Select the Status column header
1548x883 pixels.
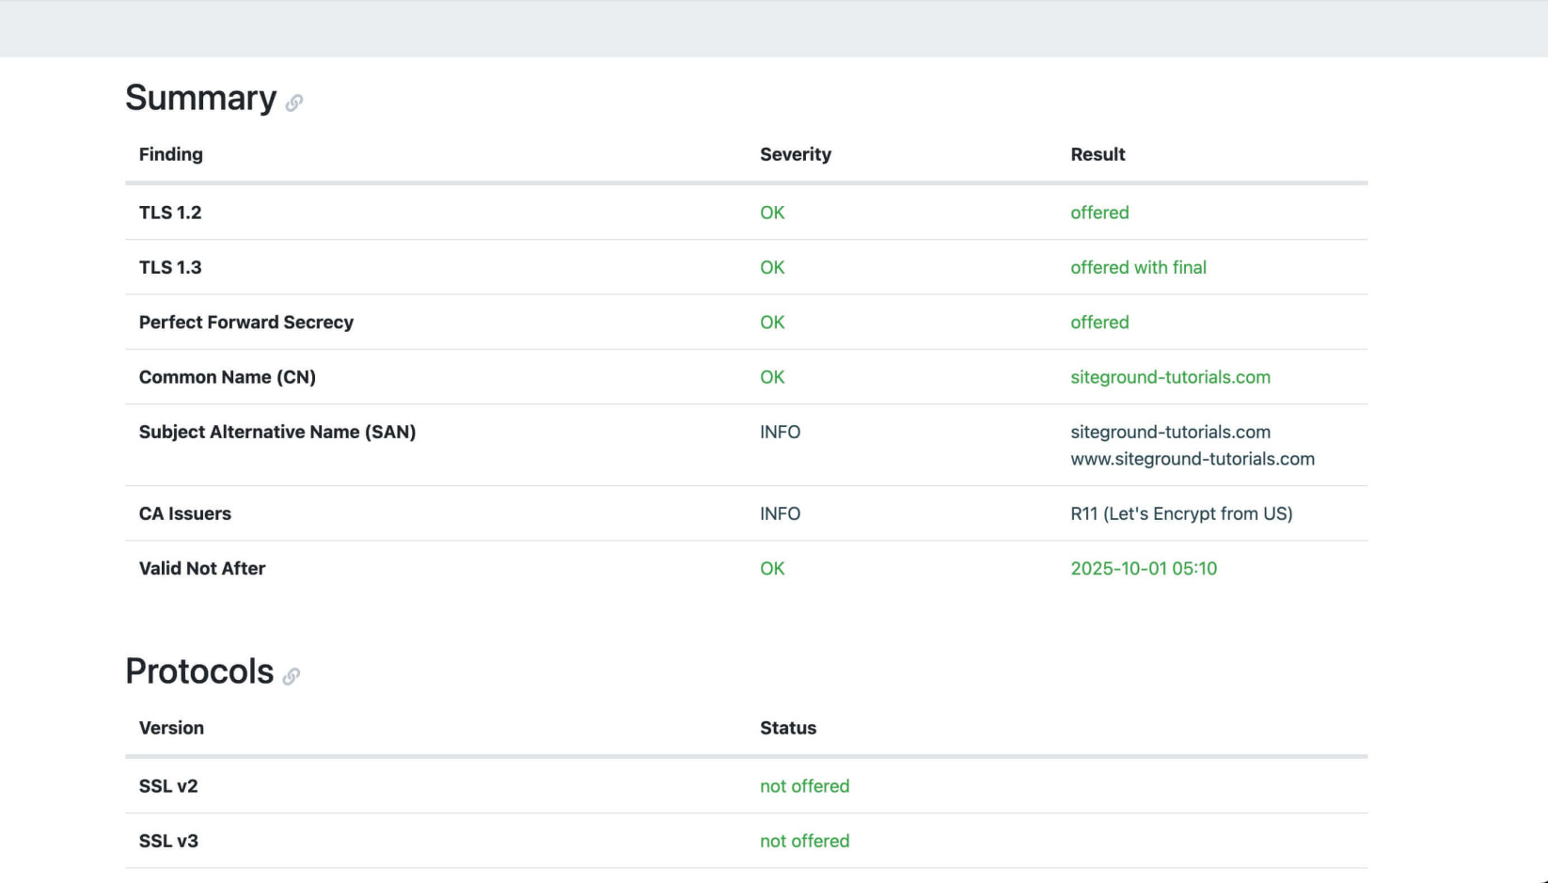click(788, 728)
